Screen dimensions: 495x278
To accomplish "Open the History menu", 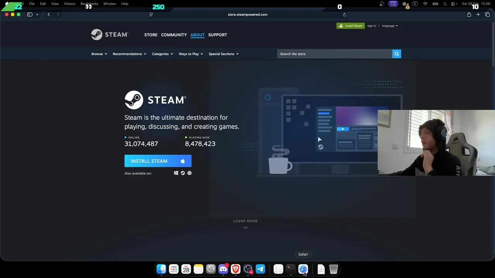I will tap(70, 4).
